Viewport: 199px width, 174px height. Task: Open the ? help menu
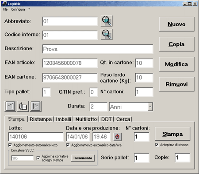coord(29,9)
